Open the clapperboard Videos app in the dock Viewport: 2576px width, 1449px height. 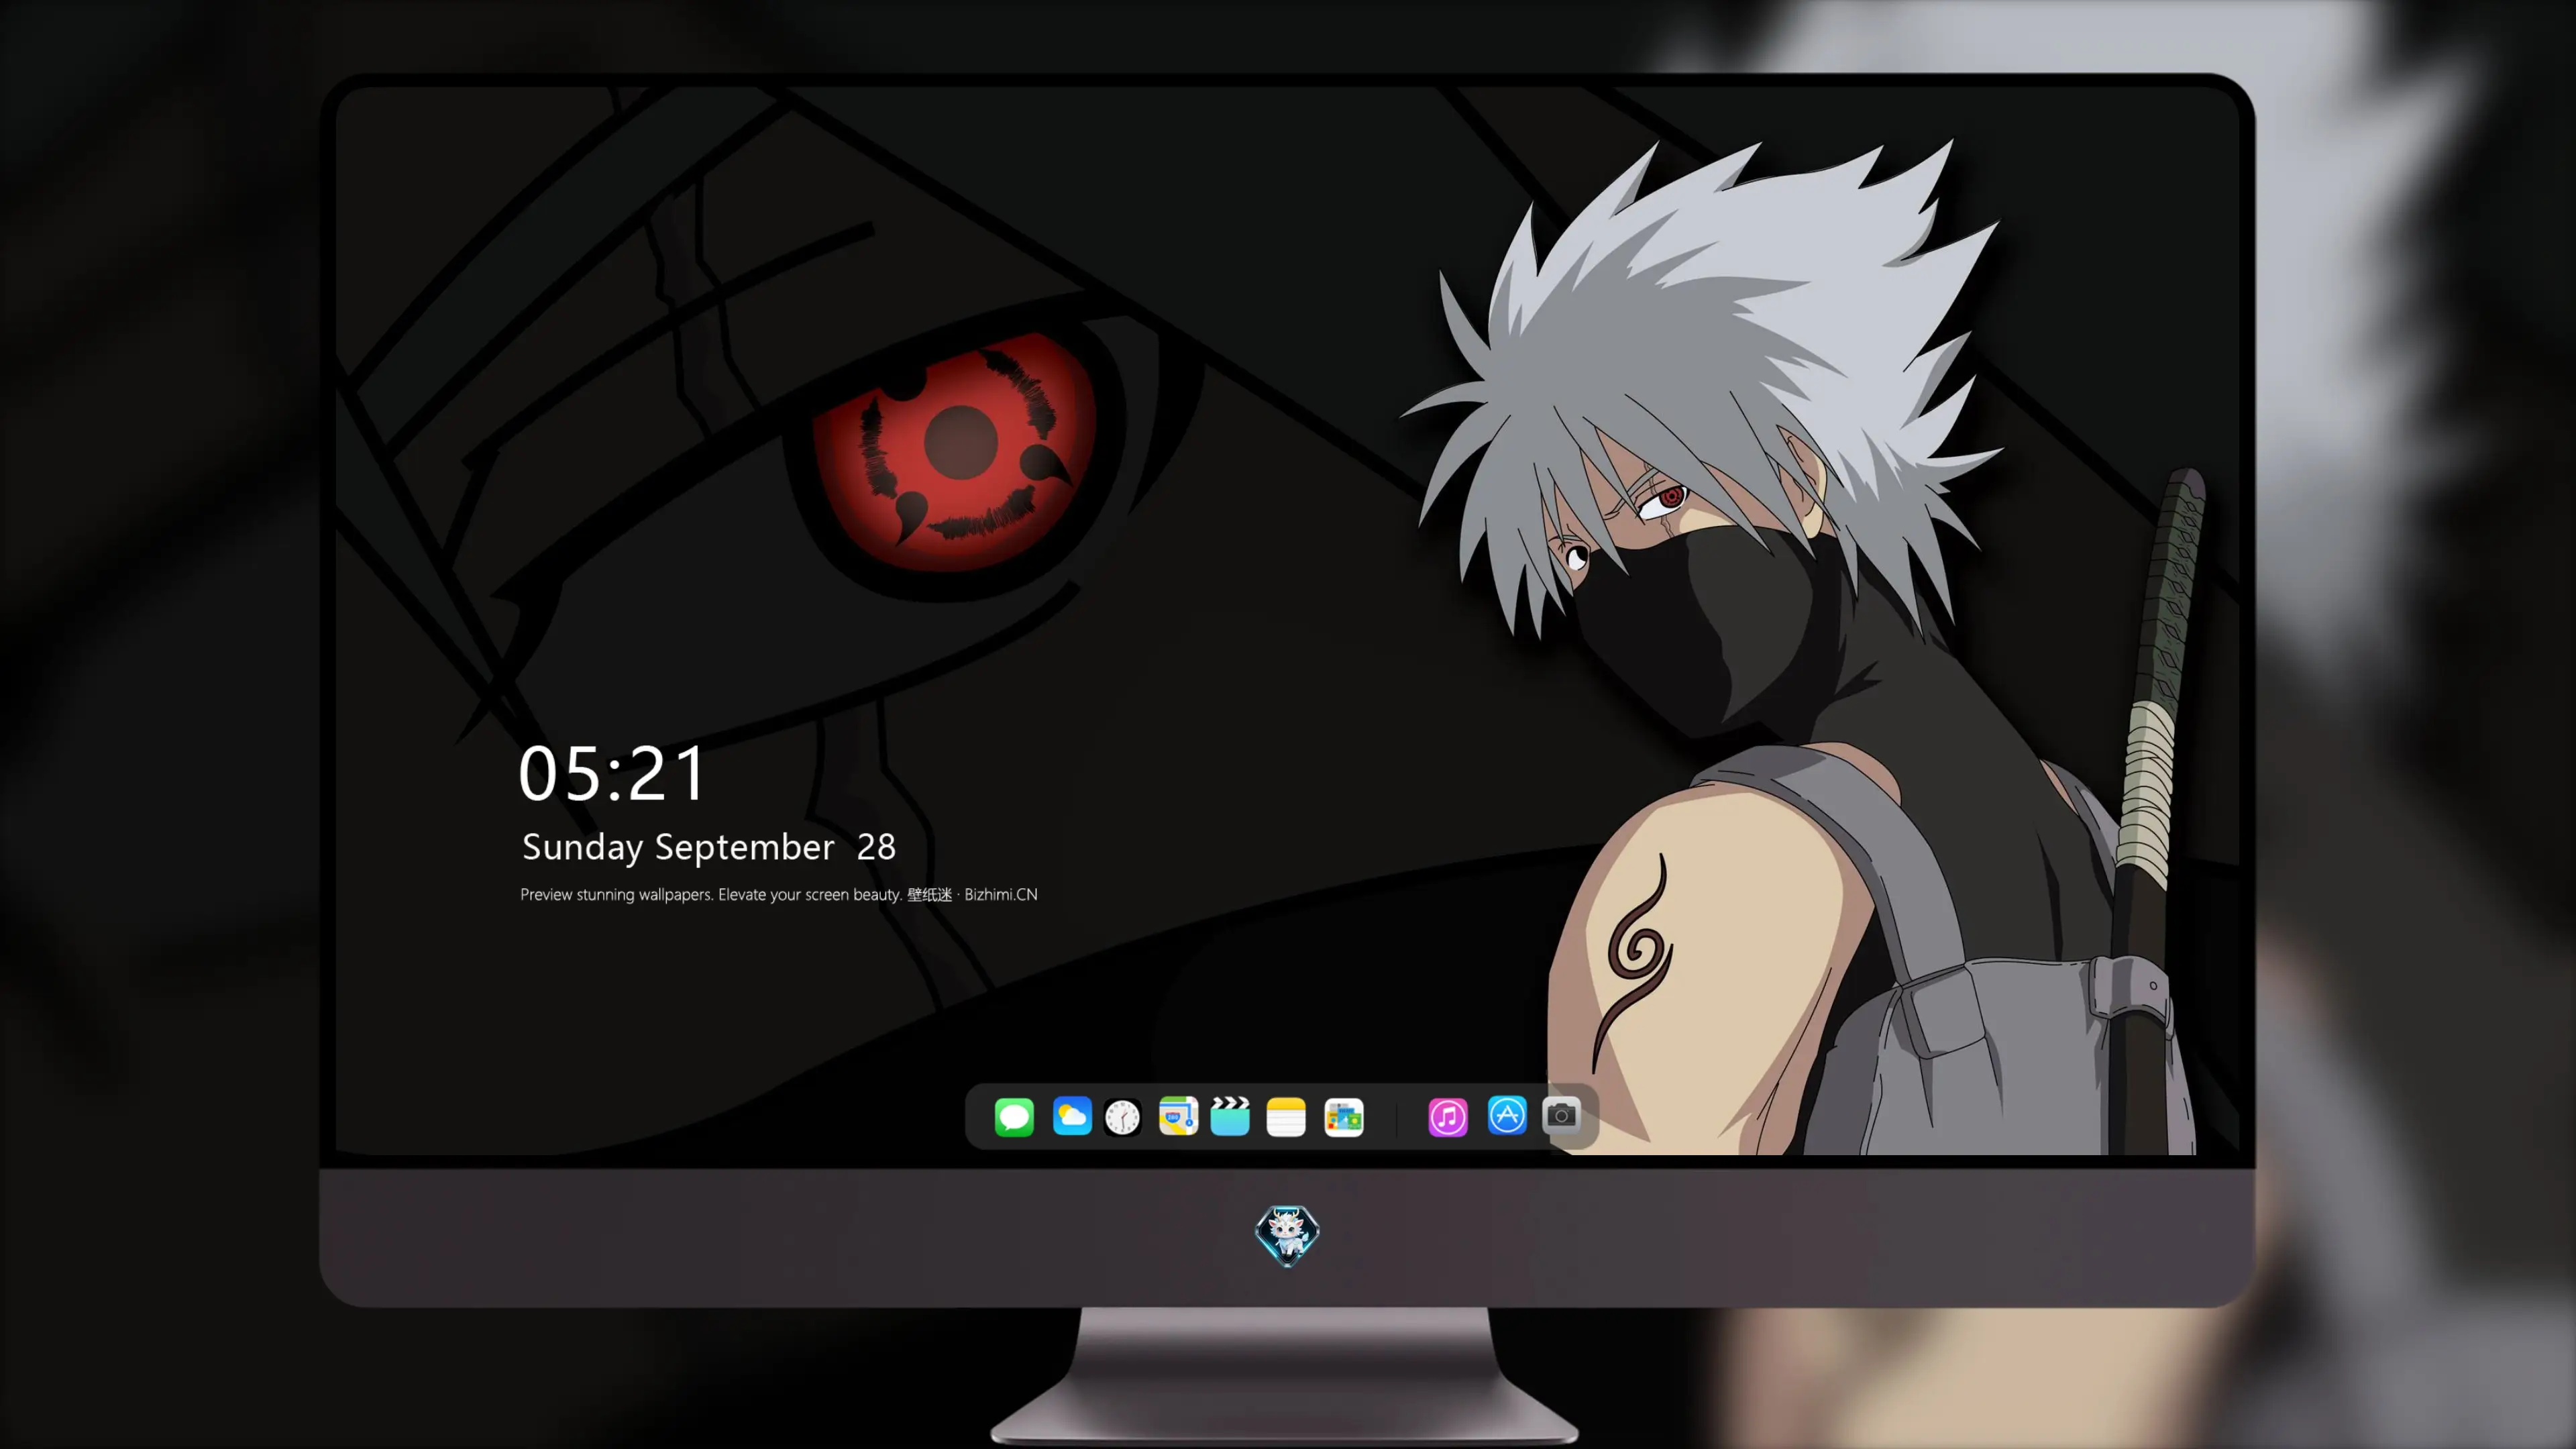1230,1116
